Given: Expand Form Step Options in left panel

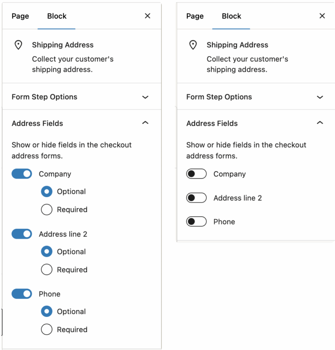Looking at the screenshot, I should tap(145, 97).
